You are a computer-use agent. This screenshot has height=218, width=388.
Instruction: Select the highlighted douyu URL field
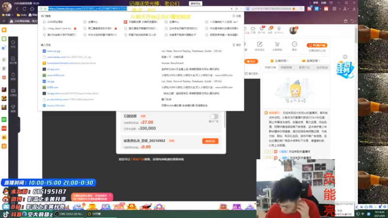pyautogui.click(x=87, y=9)
